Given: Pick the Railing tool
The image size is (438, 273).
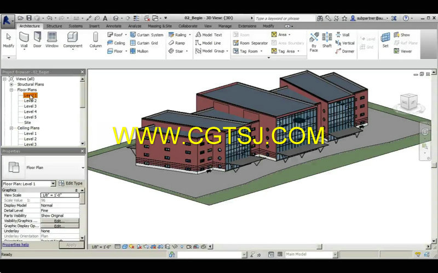Looking at the screenshot, I should tap(177, 35).
